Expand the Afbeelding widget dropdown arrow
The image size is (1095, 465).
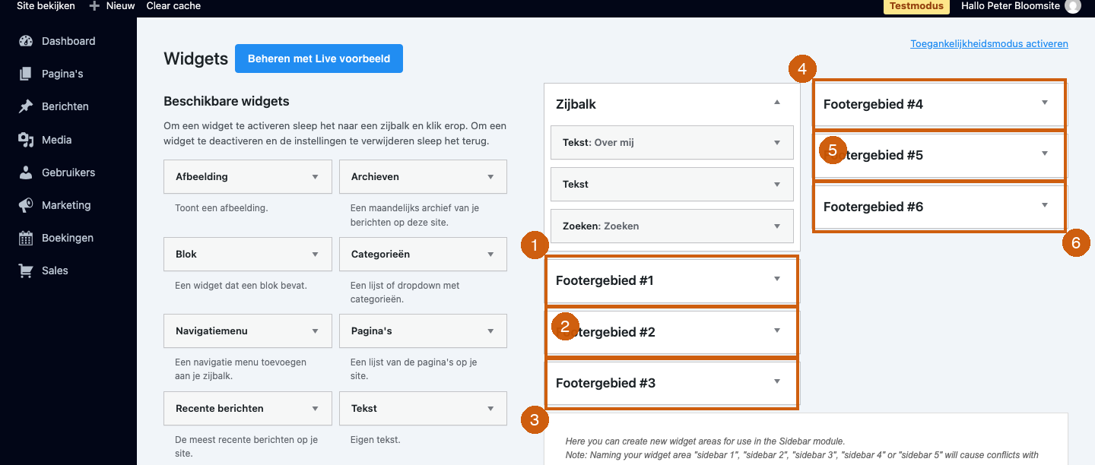(x=315, y=176)
